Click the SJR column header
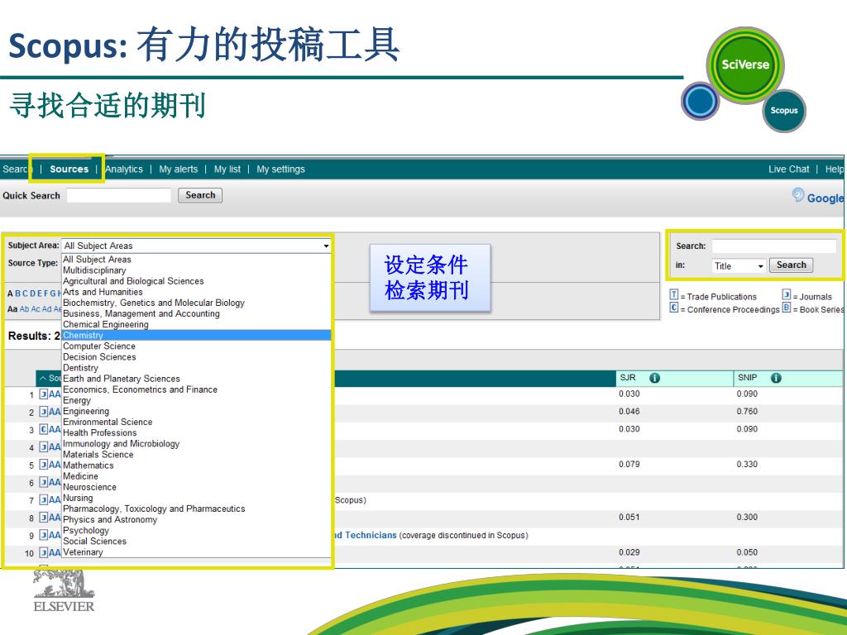 click(628, 377)
